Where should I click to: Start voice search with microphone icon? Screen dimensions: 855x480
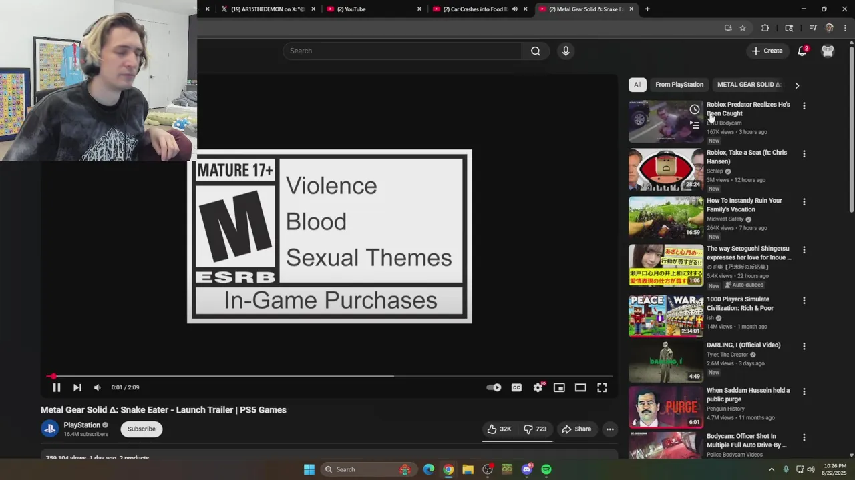point(566,51)
